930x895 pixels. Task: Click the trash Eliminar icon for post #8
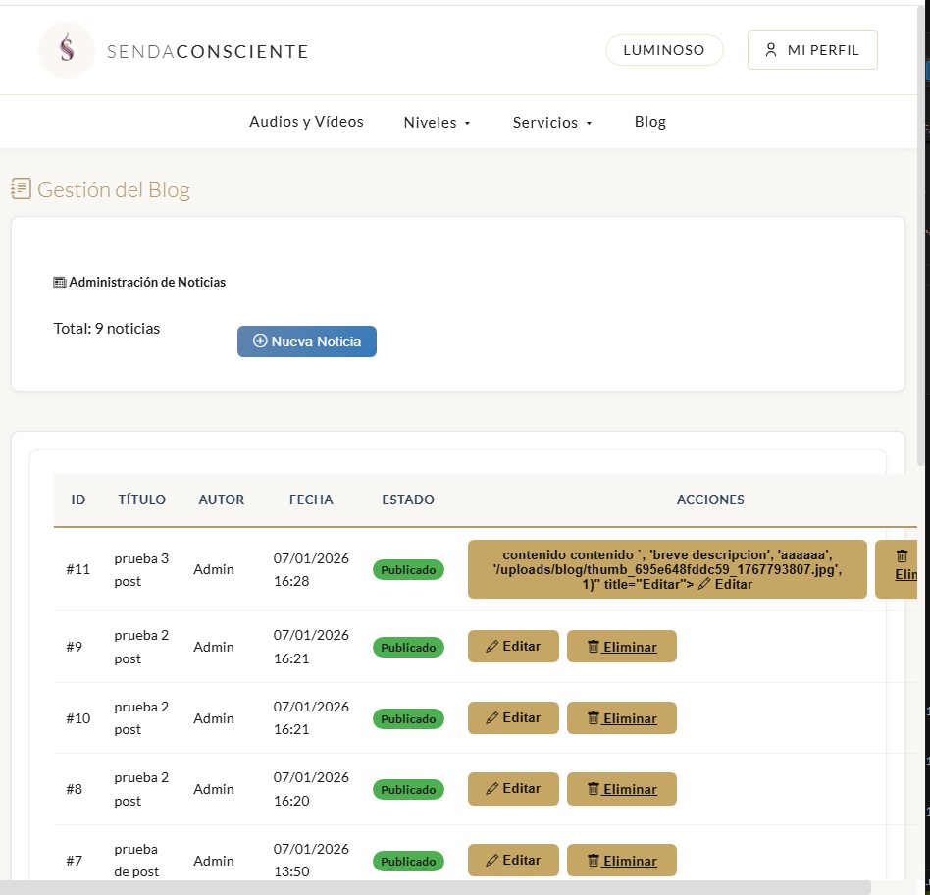pyautogui.click(x=593, y=789)
